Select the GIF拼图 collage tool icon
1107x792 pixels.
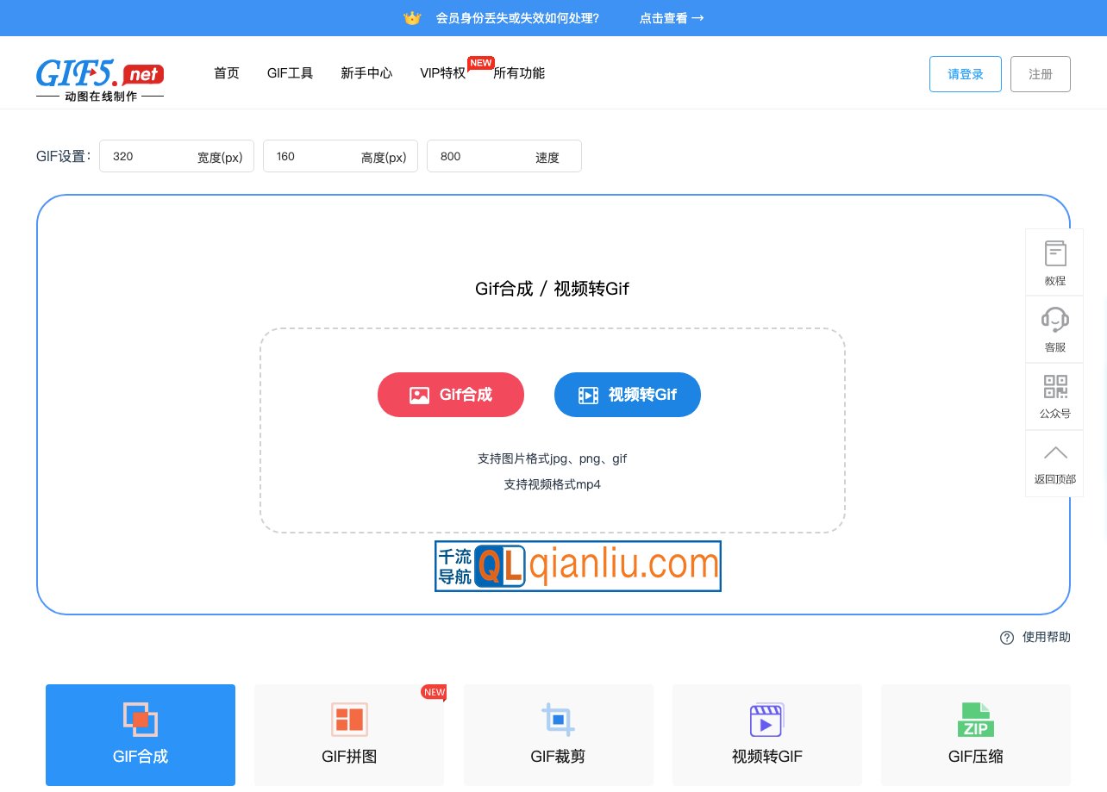(x=349, y=720)
